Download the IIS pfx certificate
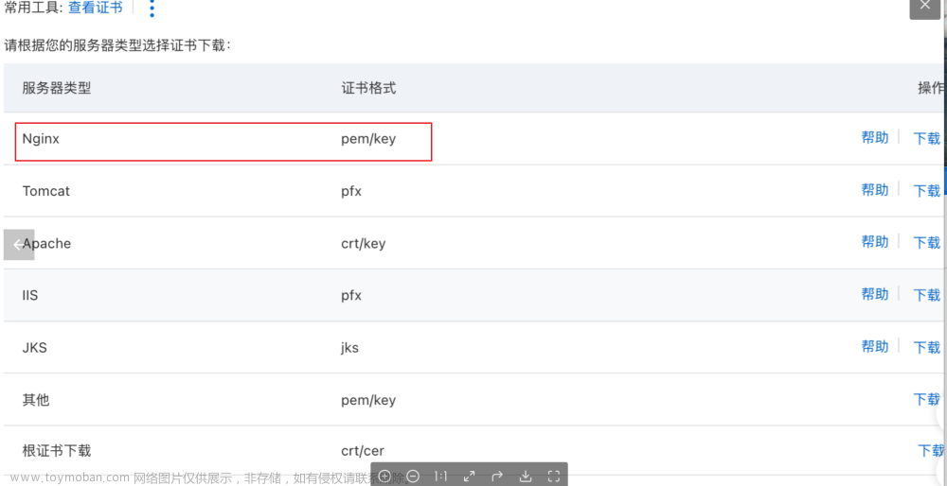Screen dimensions: 947x486 point(927,295)
